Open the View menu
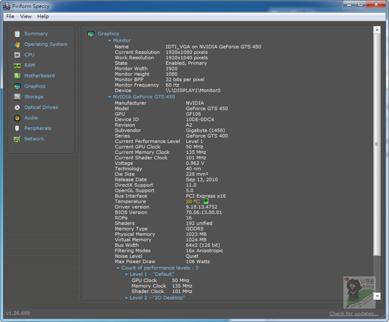 [x=26, y=16]
